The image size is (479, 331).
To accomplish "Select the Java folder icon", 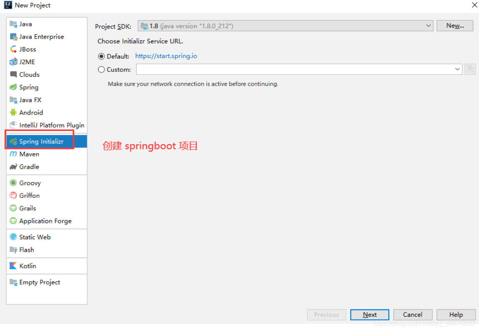I will point(13,24).
